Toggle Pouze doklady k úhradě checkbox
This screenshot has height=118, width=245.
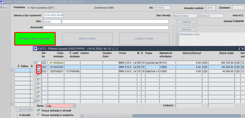(39, 111)
